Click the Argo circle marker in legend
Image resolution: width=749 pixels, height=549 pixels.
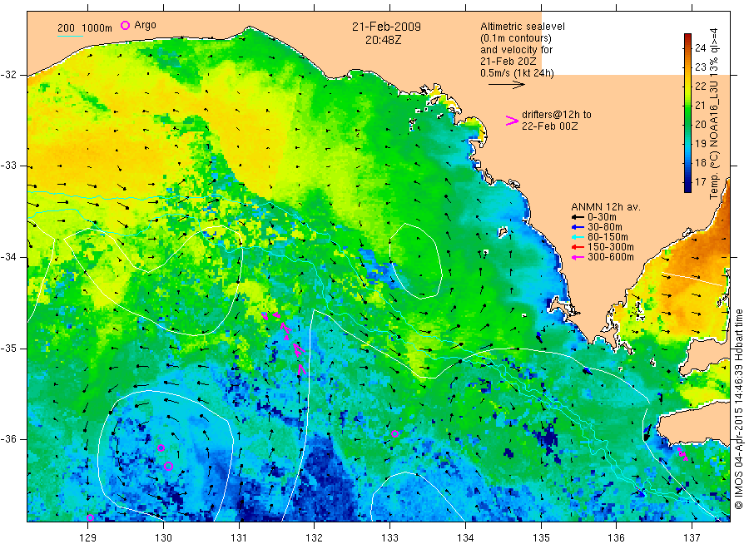pyautogui.click(x=125, y=25)
